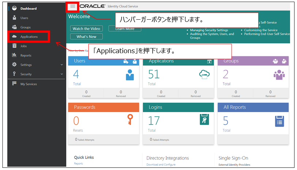
Task: Click the All Reports total count 5
Action: (x=226, y=121)
